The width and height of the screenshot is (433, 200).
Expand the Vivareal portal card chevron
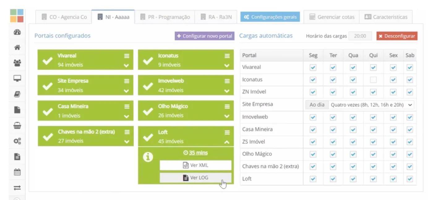click(x=126, y=66)
